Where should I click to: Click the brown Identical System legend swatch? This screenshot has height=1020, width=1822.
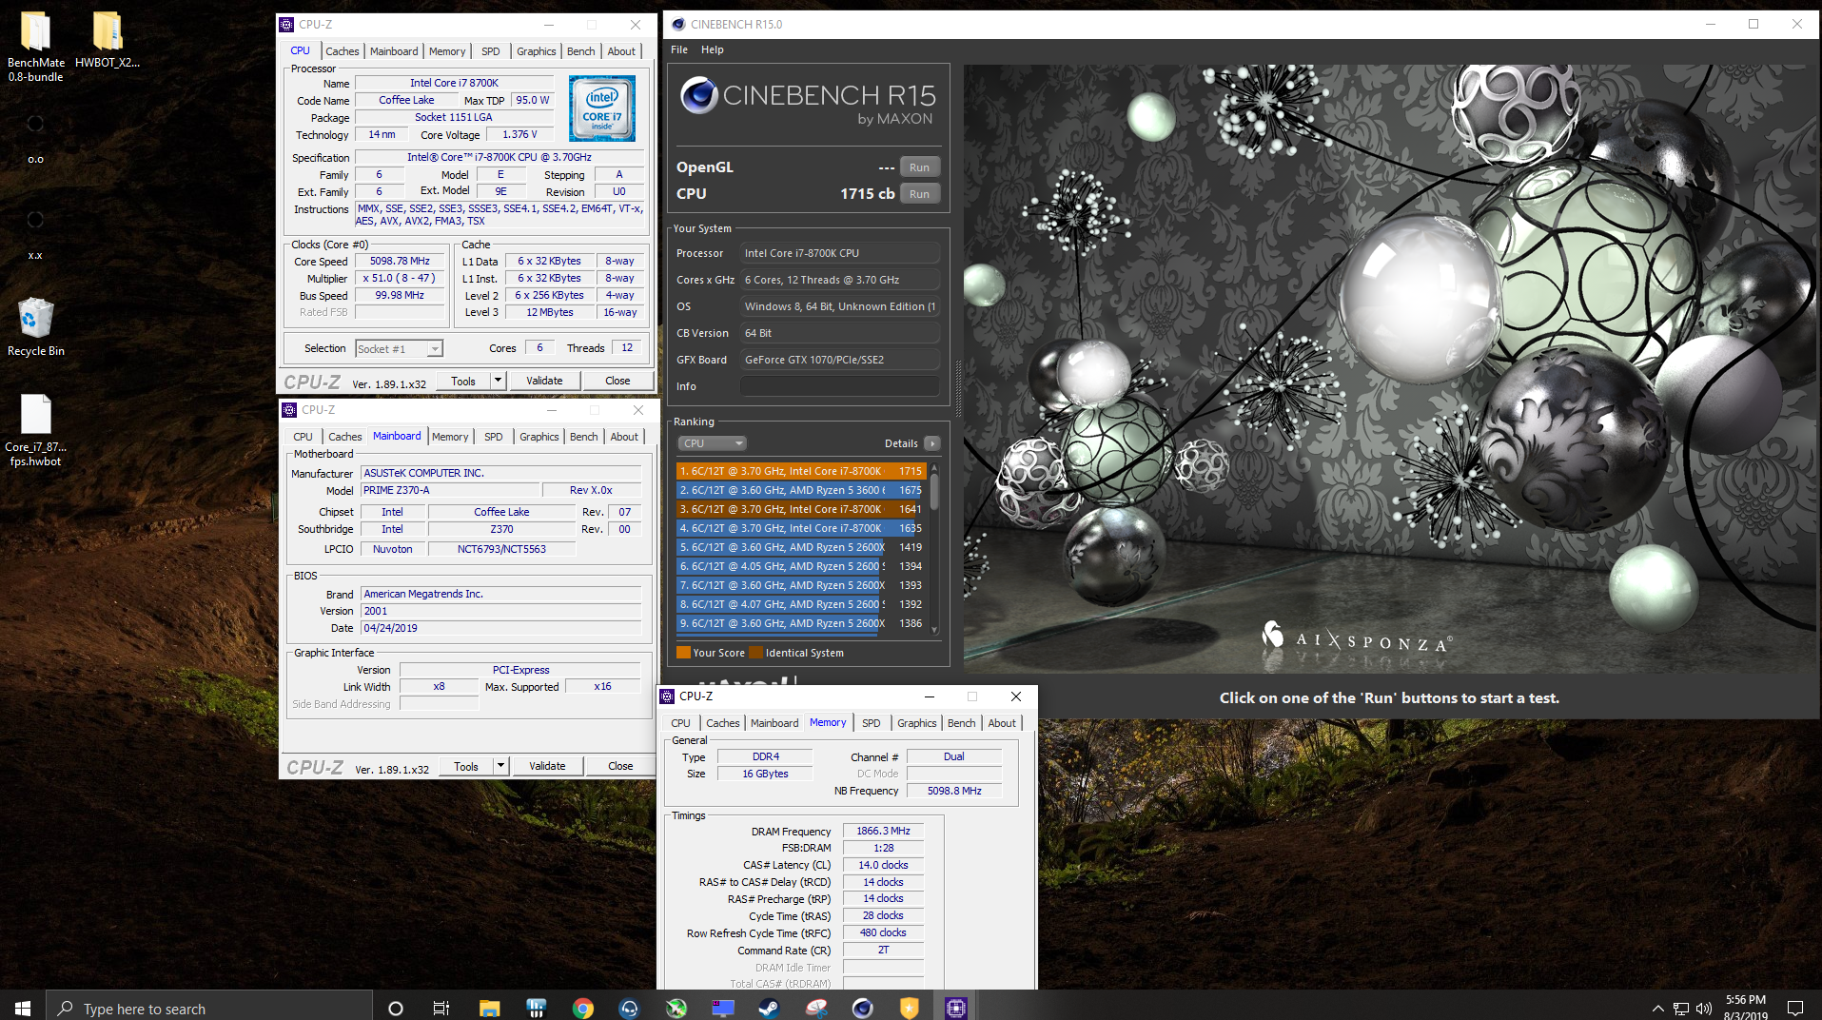point(755,653)
